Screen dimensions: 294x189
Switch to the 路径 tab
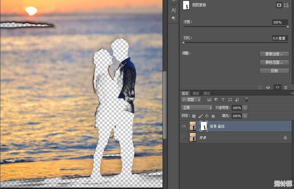(x=207, y=93)
